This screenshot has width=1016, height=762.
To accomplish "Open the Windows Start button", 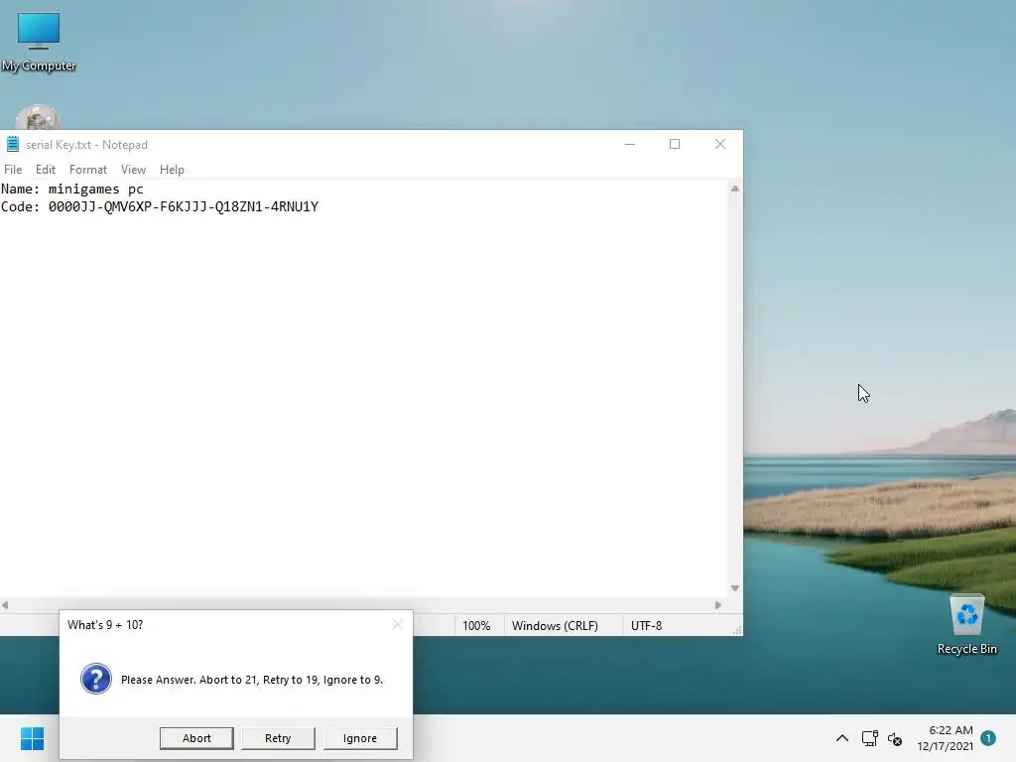I will coord(32,738).
